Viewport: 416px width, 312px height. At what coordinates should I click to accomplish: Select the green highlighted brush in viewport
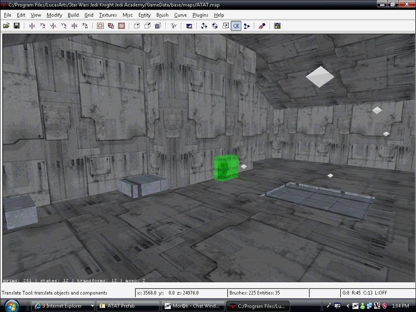(x=226, y=167)
